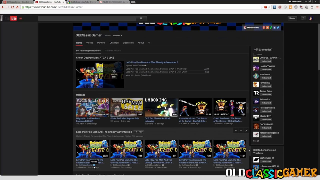Open the COMPLETECONDIT channel avatar
The width and height of the screenshot is (320, 180).
click(256, 59)
